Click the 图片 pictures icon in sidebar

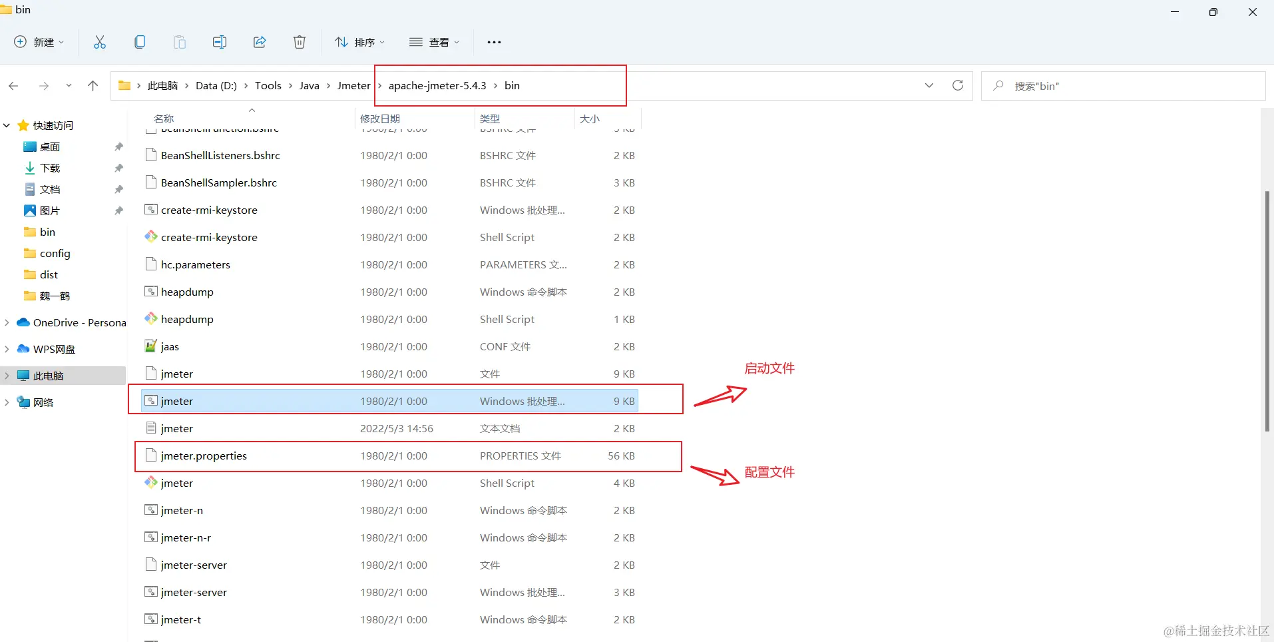tap(30, 210)
